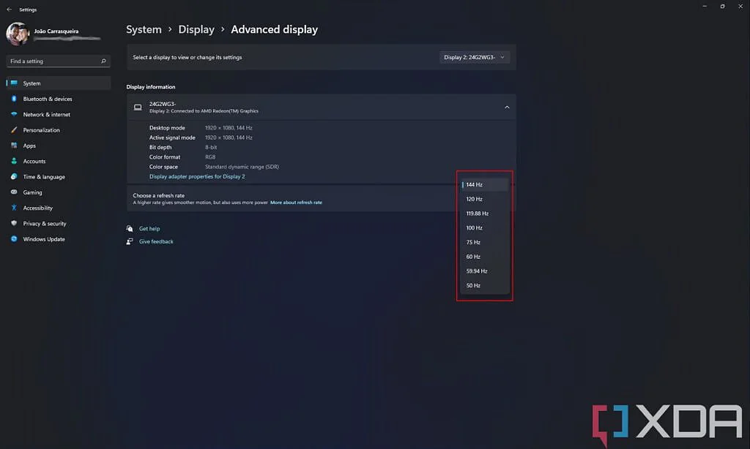The width and height of the screenshot is (750, 449).
Task: Open the Display 2: 24G2WG3- selector dropdown
Action: tap(475, 57)
